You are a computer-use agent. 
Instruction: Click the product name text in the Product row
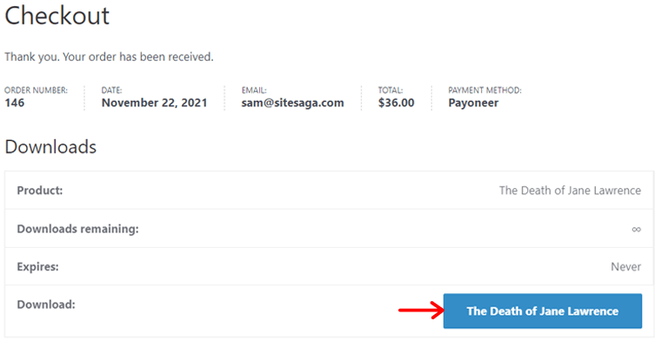(570, 191)
